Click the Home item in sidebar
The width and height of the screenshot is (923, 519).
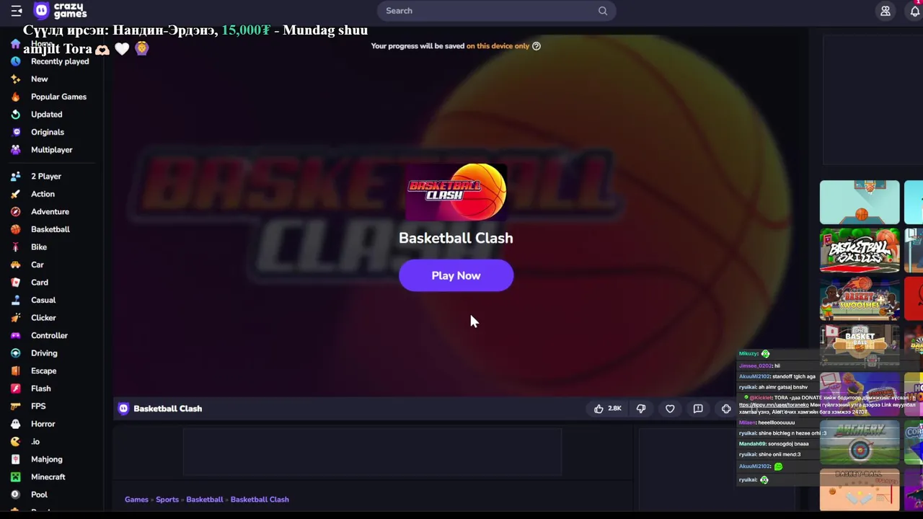42,44
